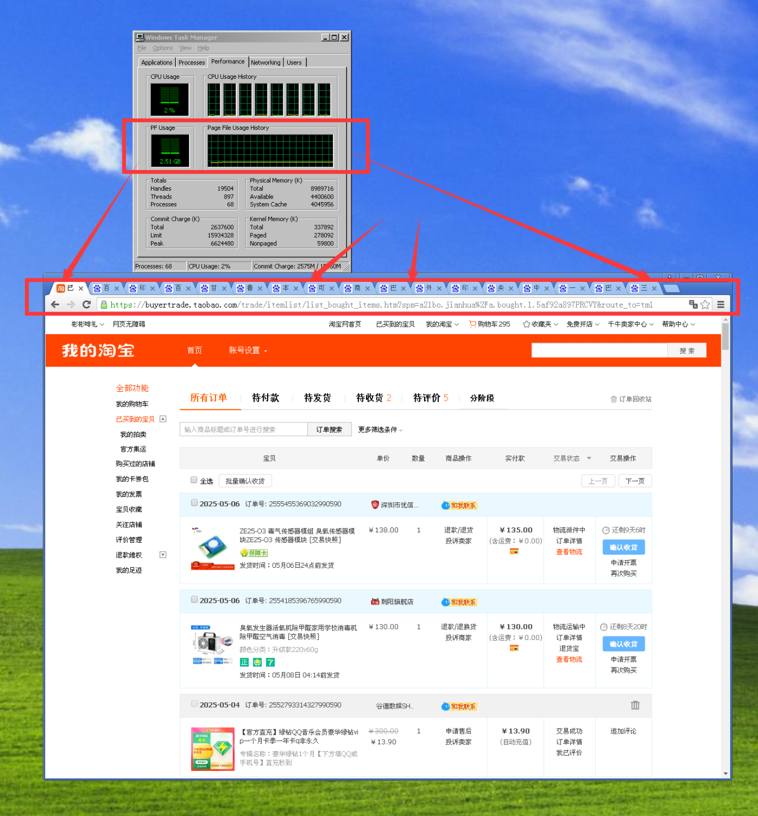758x816 pixels.
Task: Click the 保障卡 badge on ZE25-O3 item
Action: click(254, 553)
